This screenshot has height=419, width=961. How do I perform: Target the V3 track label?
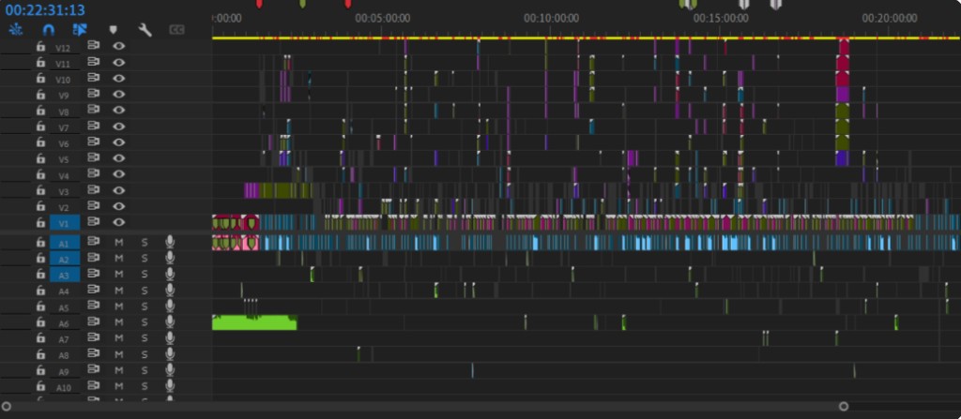[x=64, y=191]
